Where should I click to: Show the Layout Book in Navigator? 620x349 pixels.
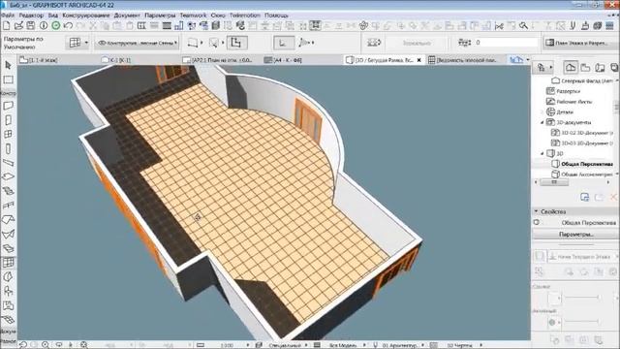(600, 68)
